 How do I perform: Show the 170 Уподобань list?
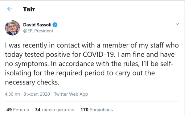[x=97, y=110]
